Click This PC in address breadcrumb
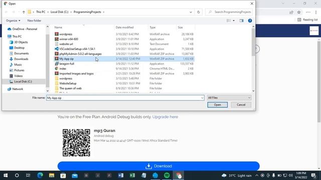Viewport: 321px width, 180px height. 41,12
